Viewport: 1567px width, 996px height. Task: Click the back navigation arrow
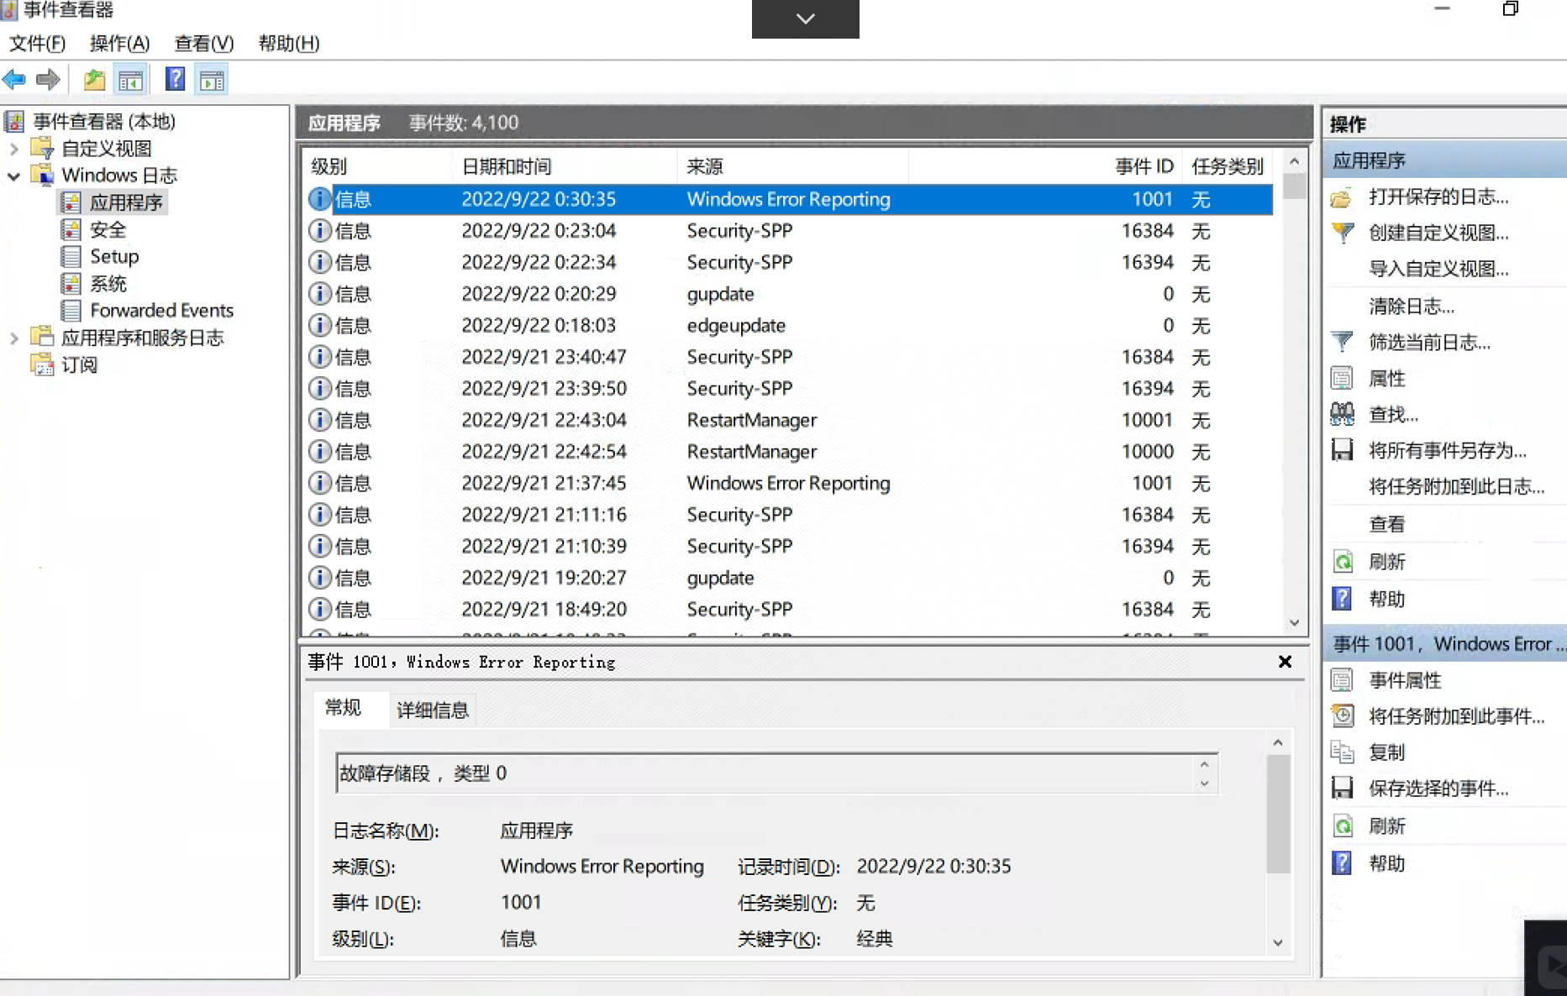13,79
